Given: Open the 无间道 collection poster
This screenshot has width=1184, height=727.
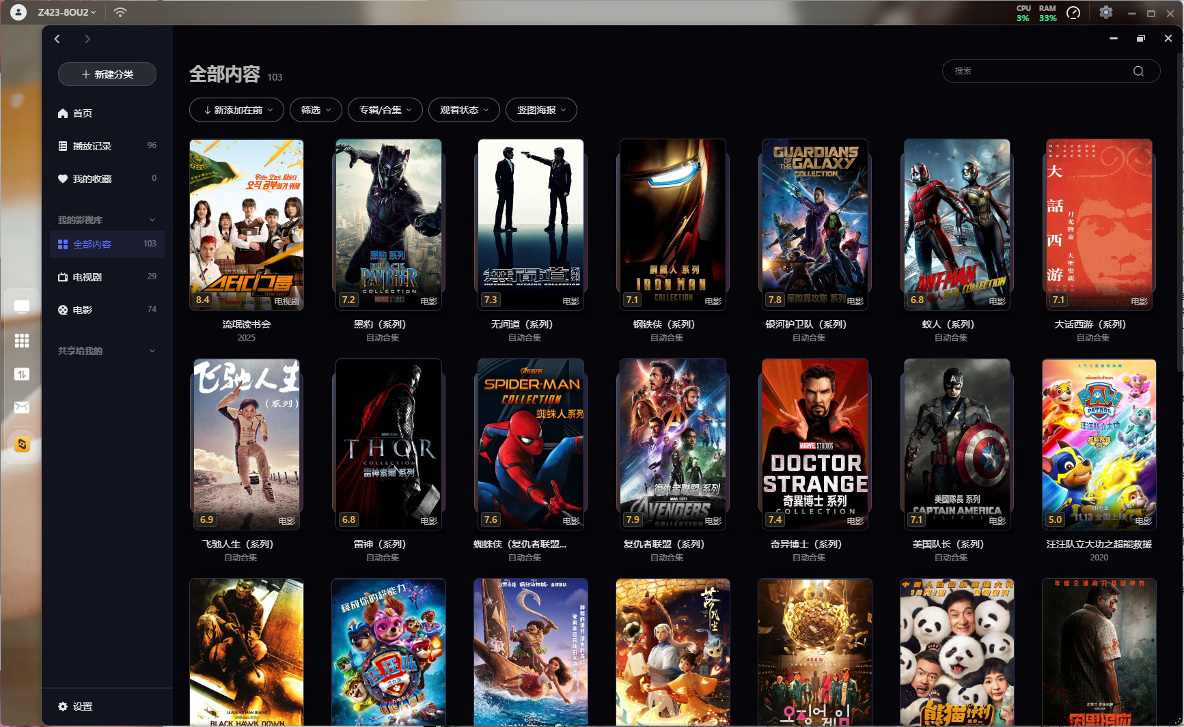Looking at the screenshot, I should tap(531, 225).
